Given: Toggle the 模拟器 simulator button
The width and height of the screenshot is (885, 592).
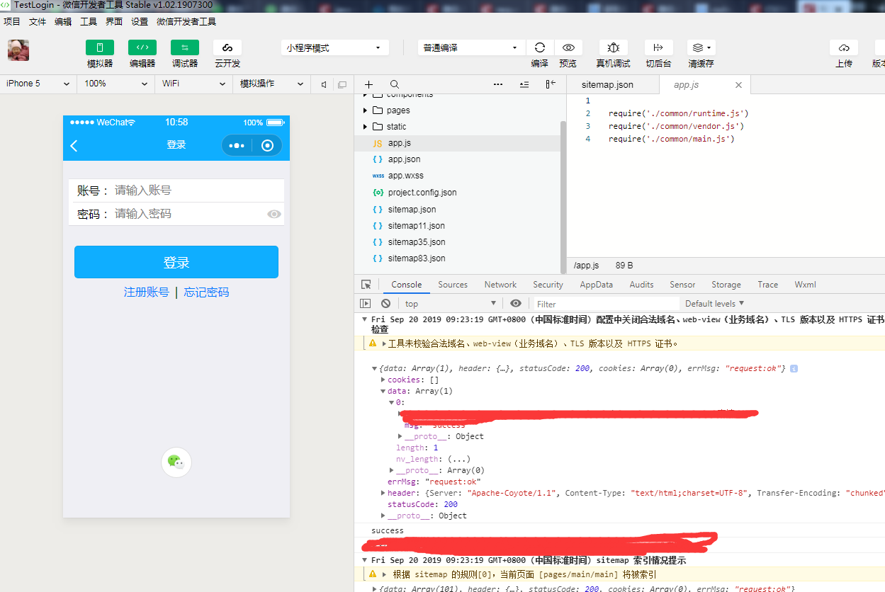Looking at the screenshot, I should (x=100, y=47).
